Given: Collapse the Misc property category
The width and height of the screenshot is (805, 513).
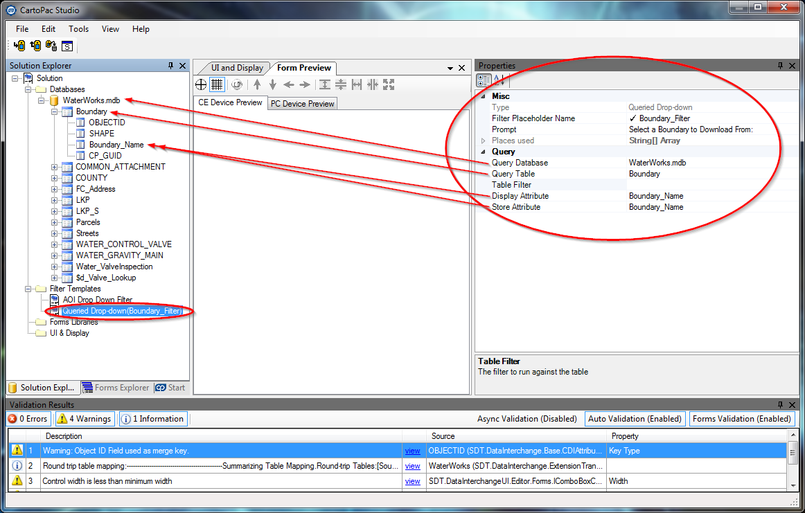Looking at the screenshot, I should click(x=483, y=96).
